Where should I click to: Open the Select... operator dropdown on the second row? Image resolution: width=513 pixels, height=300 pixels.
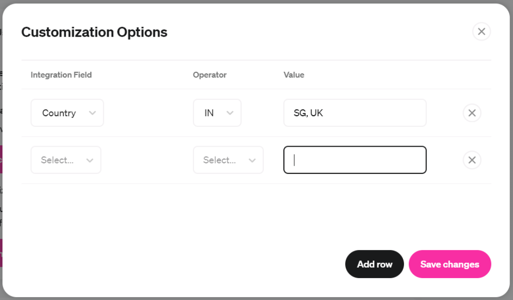(228, 160)
